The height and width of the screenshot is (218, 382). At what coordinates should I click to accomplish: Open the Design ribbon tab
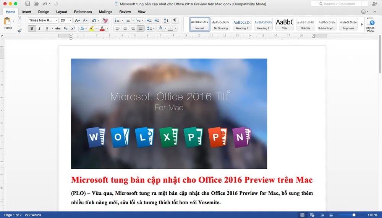(44, 12)
